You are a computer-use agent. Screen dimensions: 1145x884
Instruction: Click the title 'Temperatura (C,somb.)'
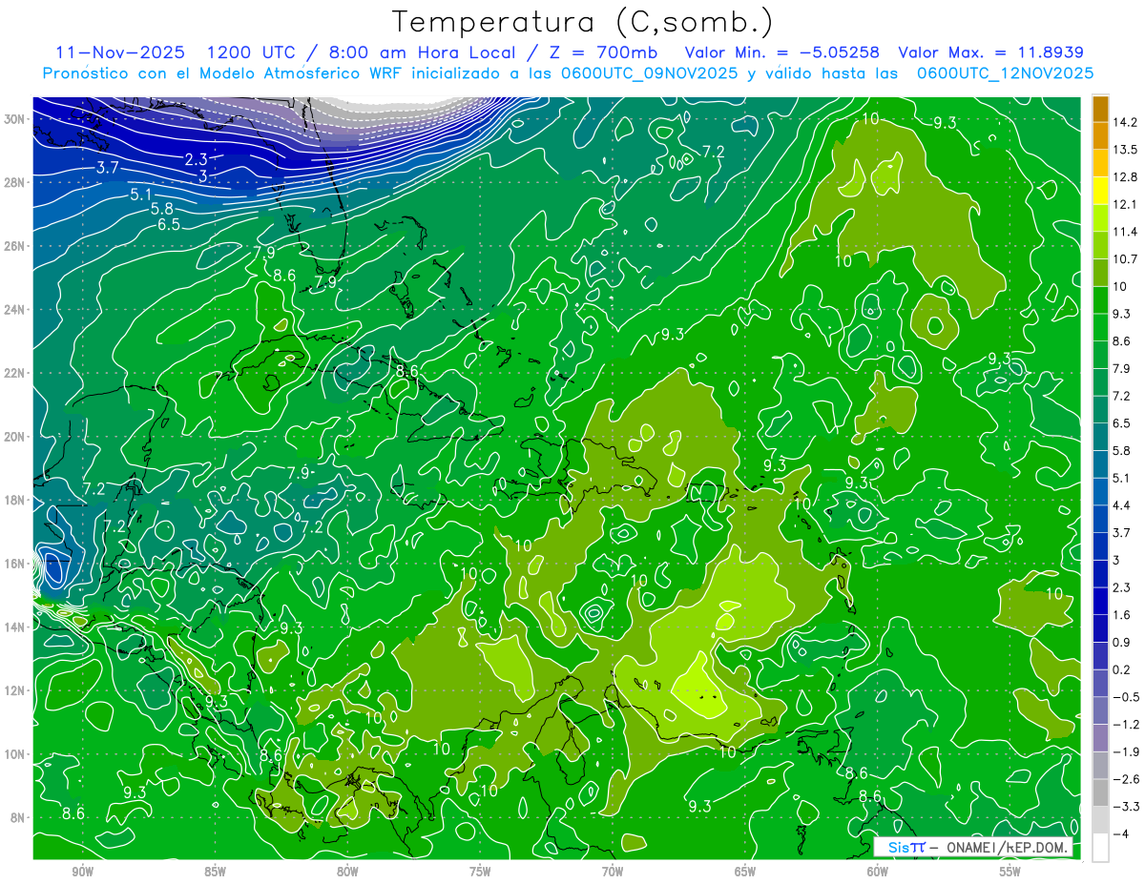coord(582,21)
